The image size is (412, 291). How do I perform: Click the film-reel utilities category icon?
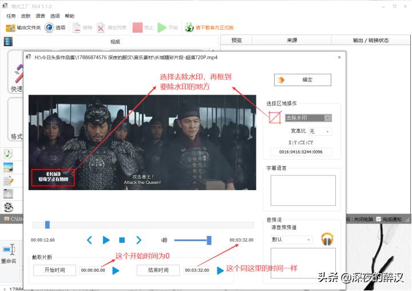coord(8,207)
